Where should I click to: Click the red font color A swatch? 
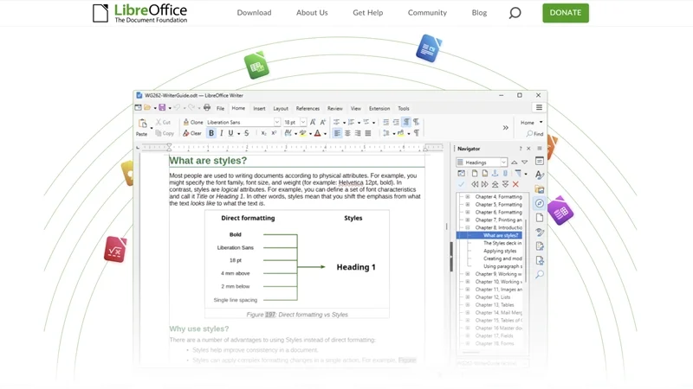click(x=317, y=133)
